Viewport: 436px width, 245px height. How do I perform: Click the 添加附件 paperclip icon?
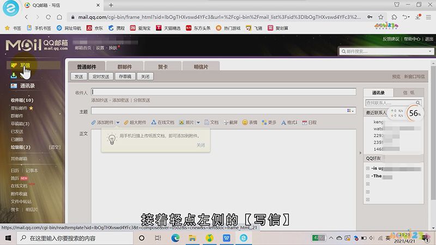94,122
